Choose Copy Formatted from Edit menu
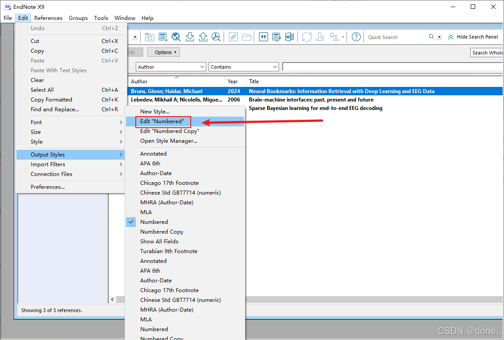 click(x=71, y=100)
